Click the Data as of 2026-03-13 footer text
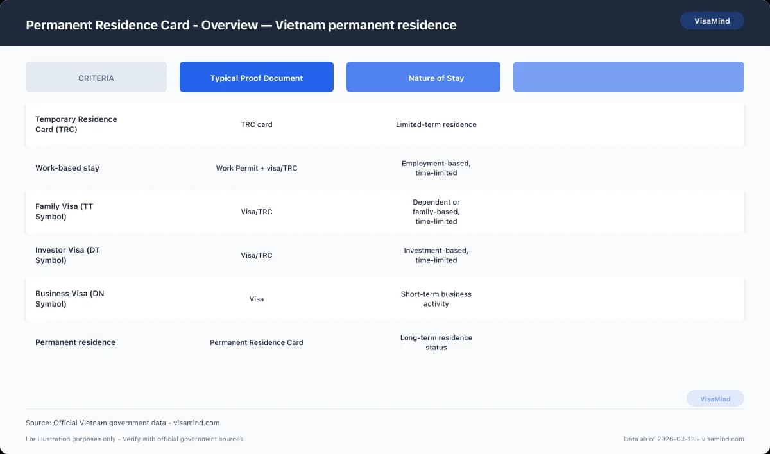The image size is (770, 454). [682, 439]
